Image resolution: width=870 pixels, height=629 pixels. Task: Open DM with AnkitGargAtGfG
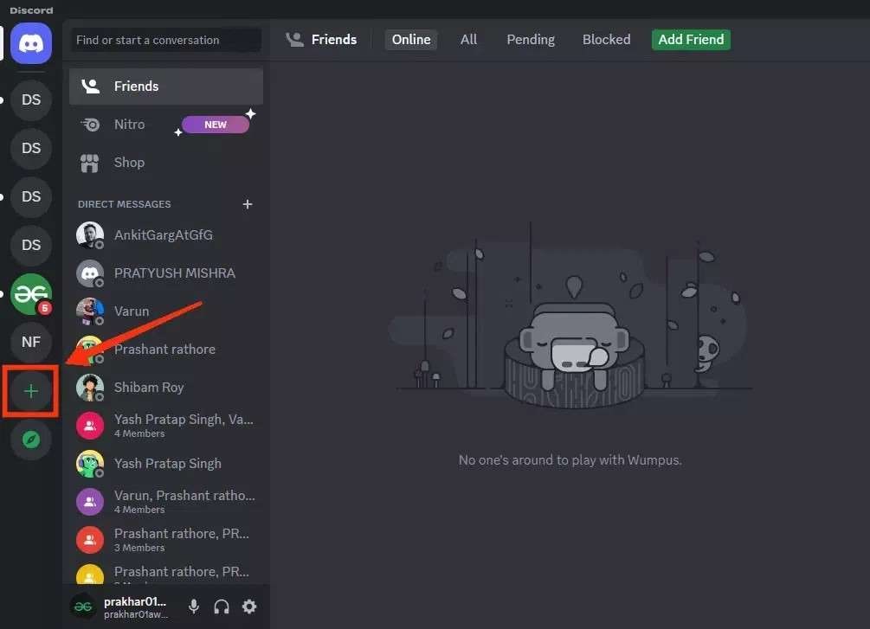click(x=166, y=235)
